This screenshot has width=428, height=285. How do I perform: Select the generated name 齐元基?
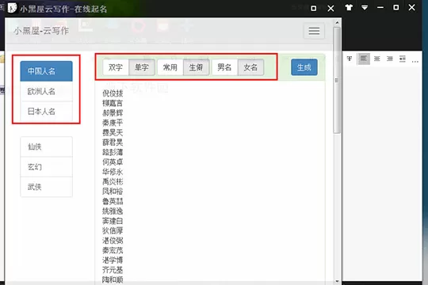click(113, 270)
